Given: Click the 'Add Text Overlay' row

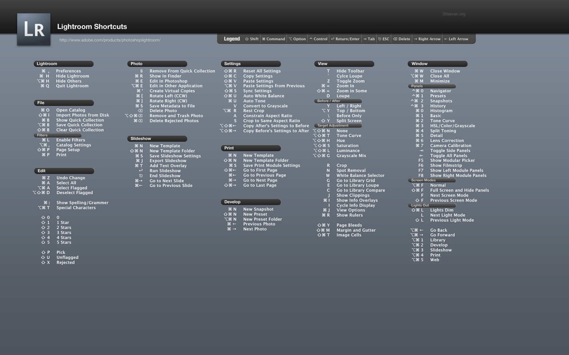Looking at the screenshot, I should coord(160,166).
